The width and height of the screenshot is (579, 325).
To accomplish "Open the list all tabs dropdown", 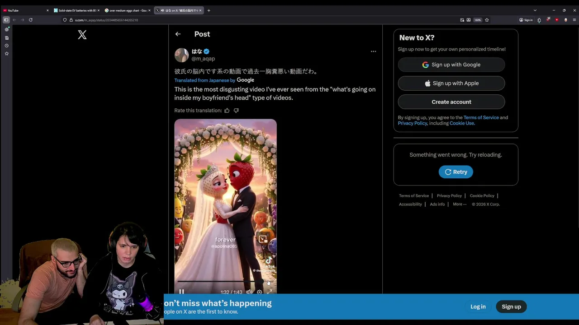I will click(535, 10).
